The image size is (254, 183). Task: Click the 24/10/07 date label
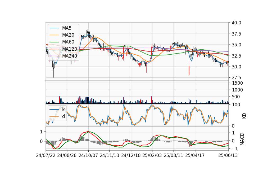(x=88, y=155)
